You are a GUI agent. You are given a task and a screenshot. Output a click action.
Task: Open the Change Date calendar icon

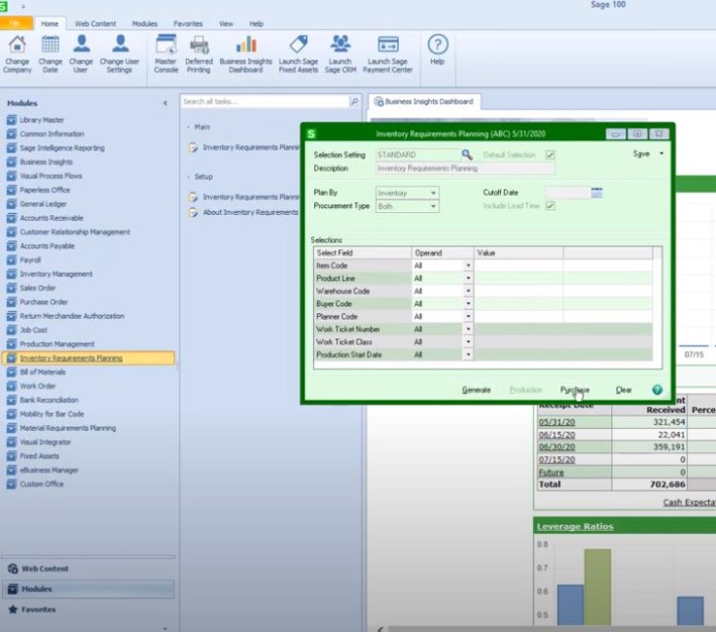(51, 53)
